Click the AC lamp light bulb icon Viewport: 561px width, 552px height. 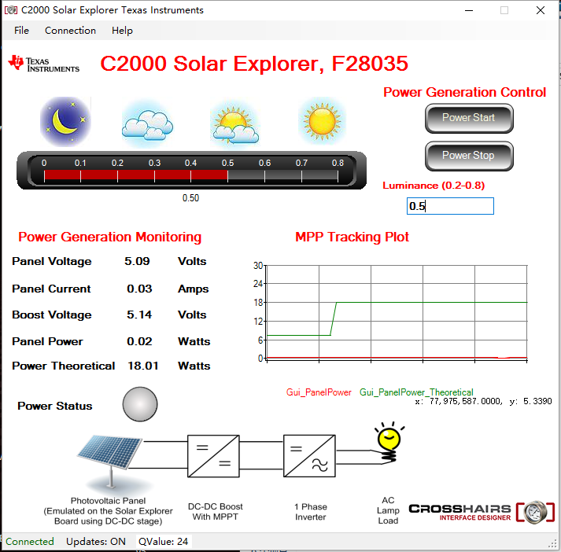tap(389, 442)
